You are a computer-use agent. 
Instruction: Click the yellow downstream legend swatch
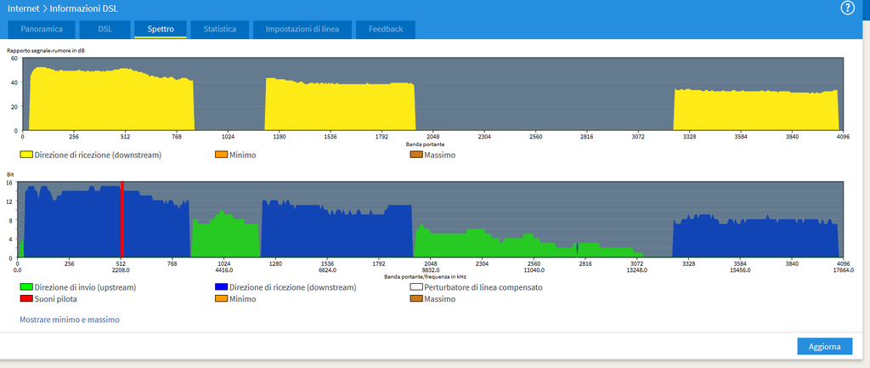[26, 156]
